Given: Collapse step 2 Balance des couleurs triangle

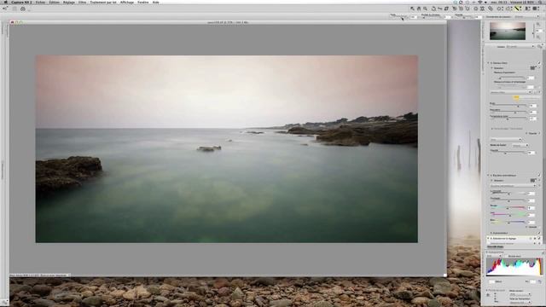Looking at the screenshot, I should 488,176.
